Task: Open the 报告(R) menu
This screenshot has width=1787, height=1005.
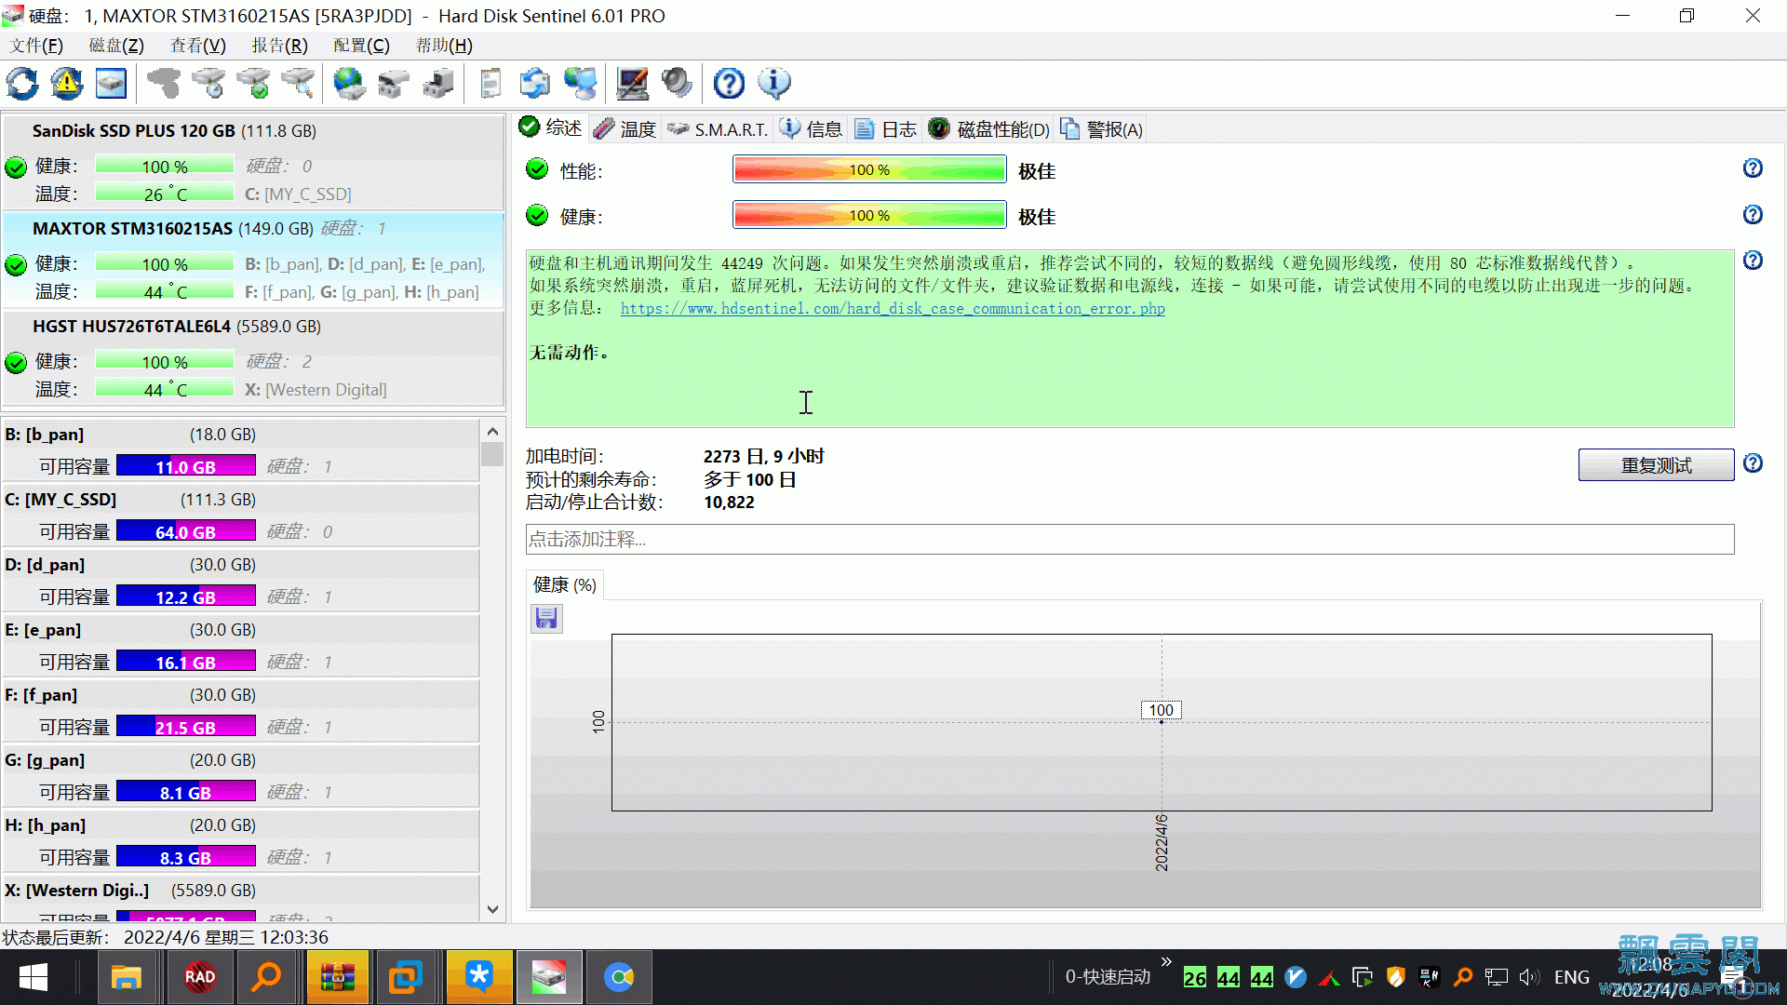Action: click(279, 46)
